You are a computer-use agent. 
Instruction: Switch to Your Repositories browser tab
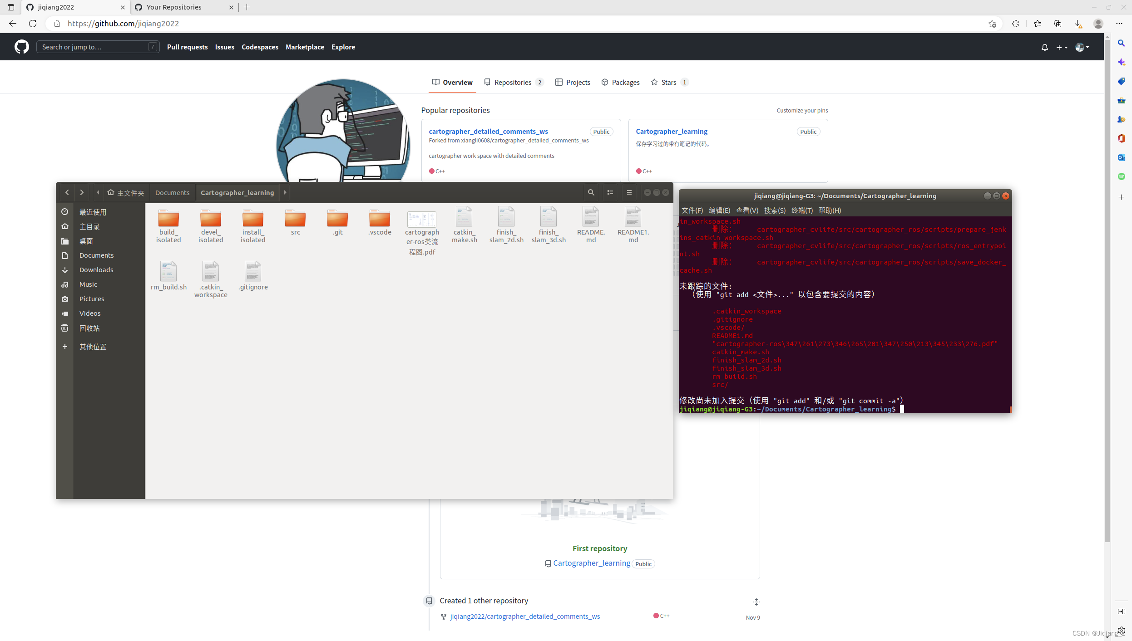coord(184,7)
